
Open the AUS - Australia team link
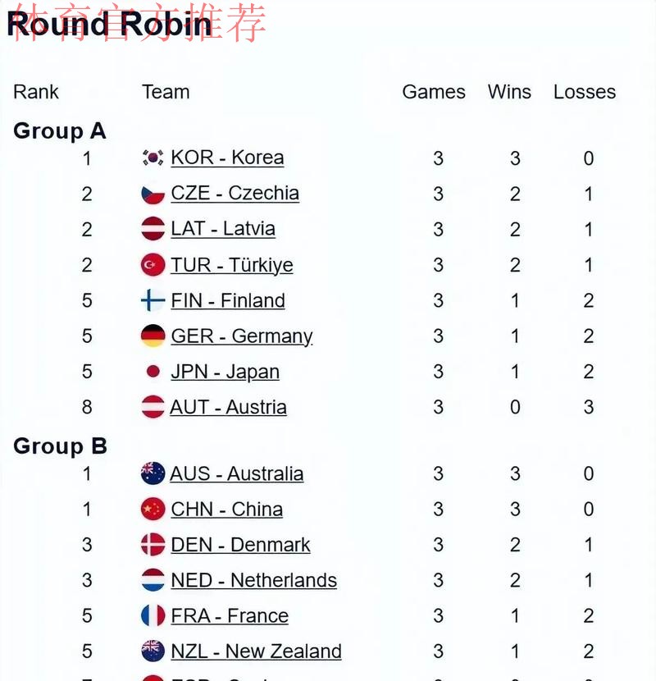click(236, 473)
